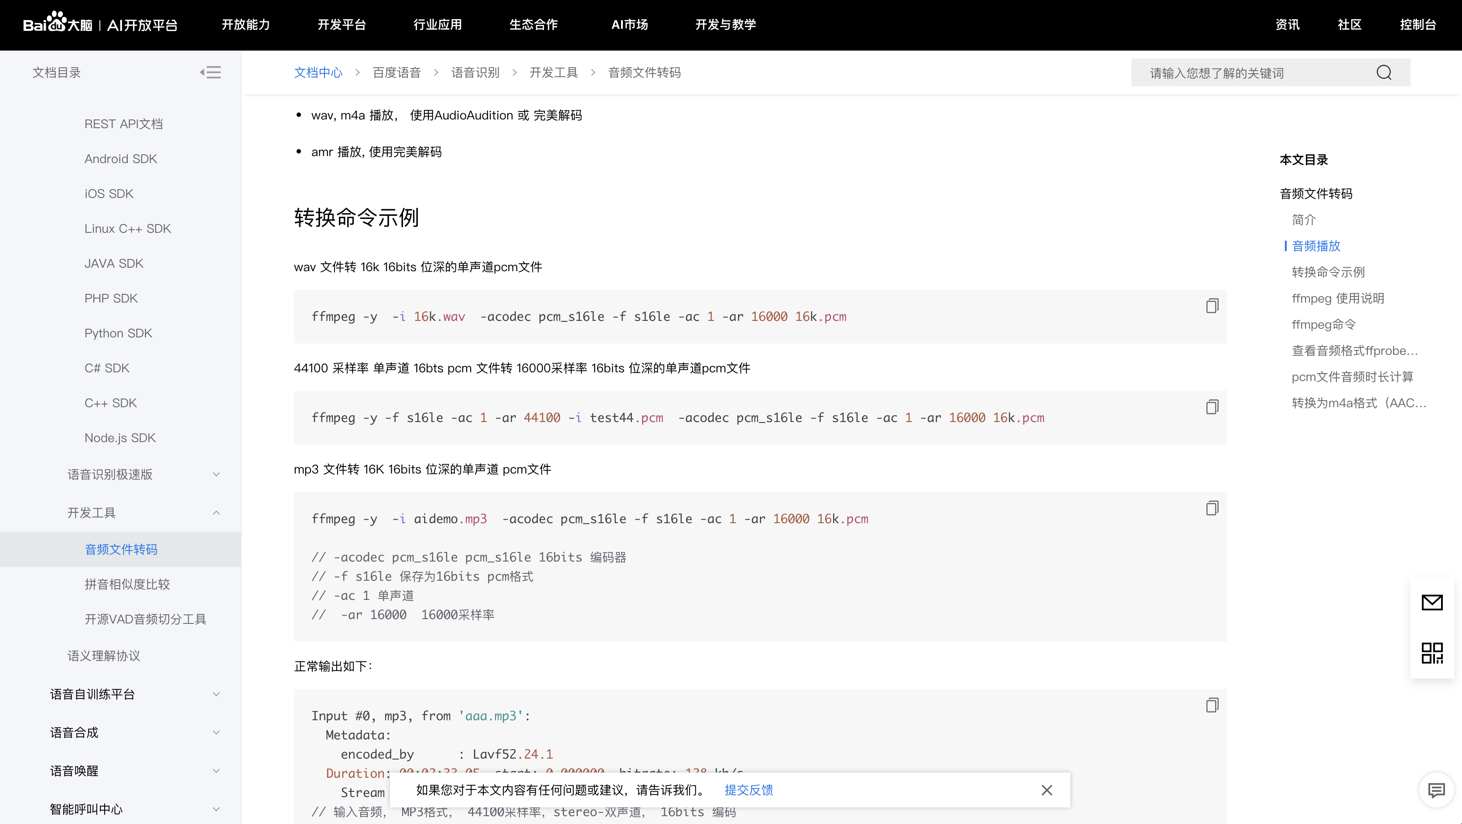Expand the 语音合成 section
The height and width of the screenshot is (824, 1462).
215,732
